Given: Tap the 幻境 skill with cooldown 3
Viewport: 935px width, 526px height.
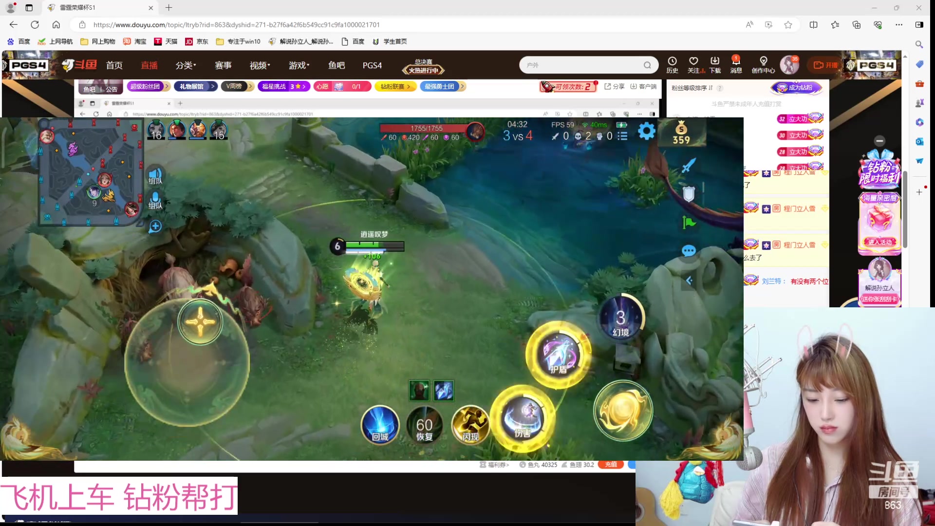Looking at the screenshot, I should [620, 318].
